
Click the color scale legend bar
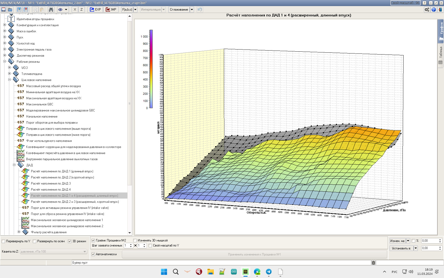coord(151,69)
